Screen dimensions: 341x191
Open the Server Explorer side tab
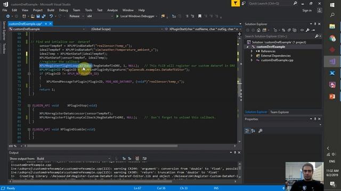[x=4, y=31]
